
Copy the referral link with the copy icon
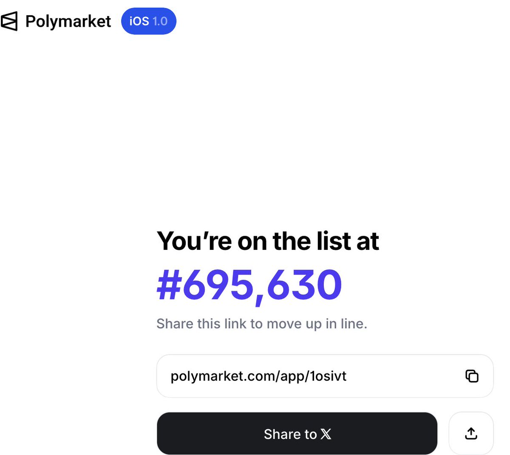pyautogui.click(x=472, y=376)
